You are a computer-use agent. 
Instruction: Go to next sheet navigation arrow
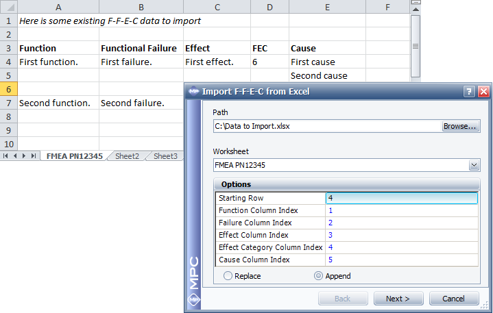tap(24, 156)
